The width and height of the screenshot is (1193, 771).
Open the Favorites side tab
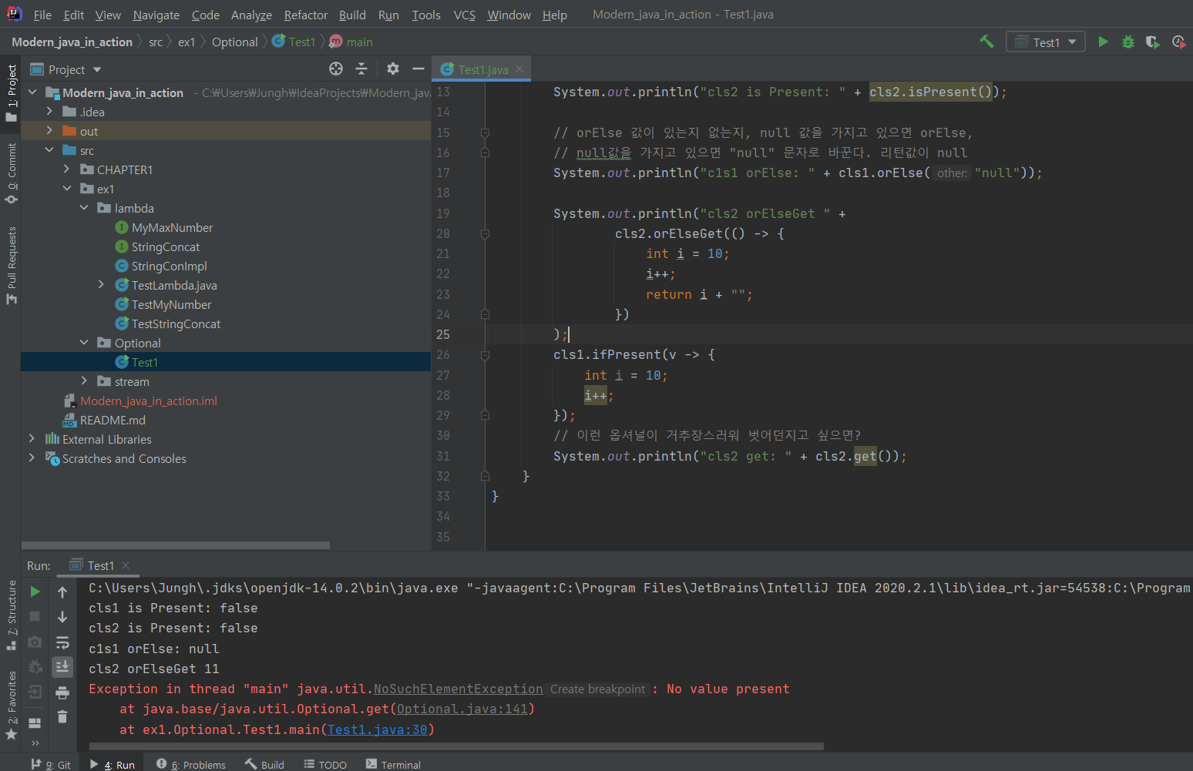(11, 706)
